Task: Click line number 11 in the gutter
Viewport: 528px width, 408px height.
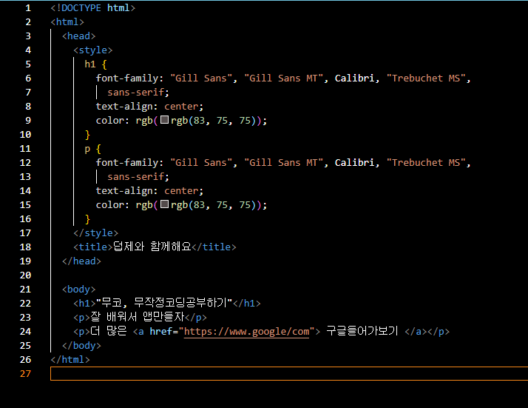Action: click(x=25, y=148)
